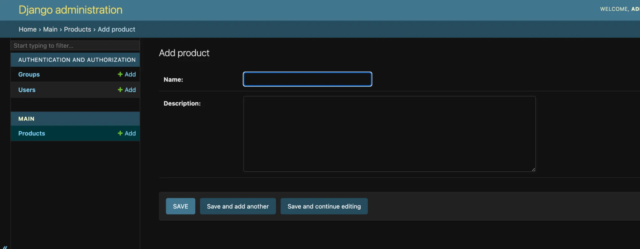640x249 pixels.
Task: Click the Add product page heading
Action: (x=184, y=53)
